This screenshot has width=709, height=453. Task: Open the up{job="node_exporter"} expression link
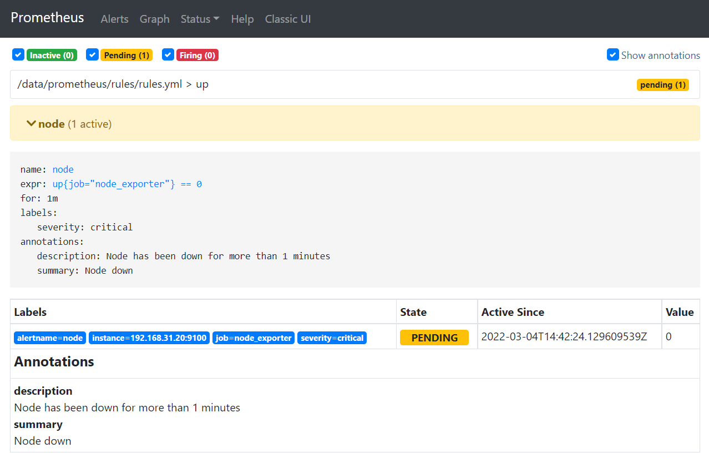127,184
